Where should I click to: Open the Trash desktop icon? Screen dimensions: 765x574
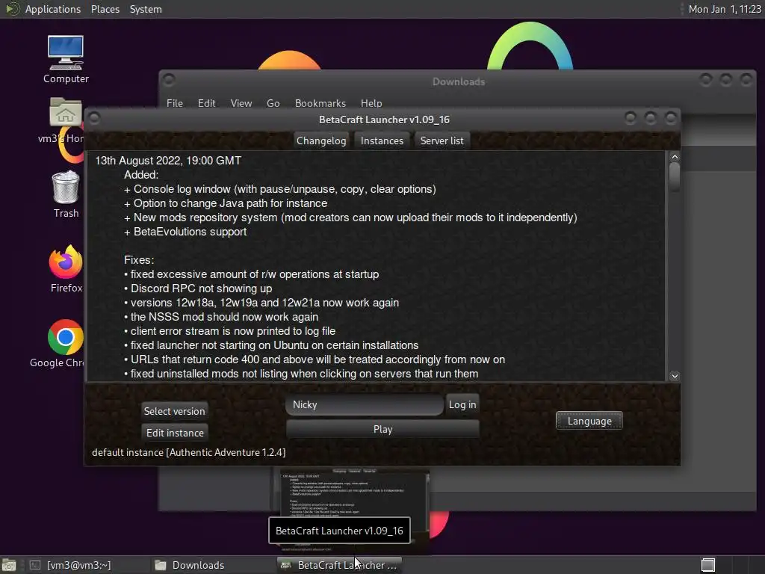(66, 194)
